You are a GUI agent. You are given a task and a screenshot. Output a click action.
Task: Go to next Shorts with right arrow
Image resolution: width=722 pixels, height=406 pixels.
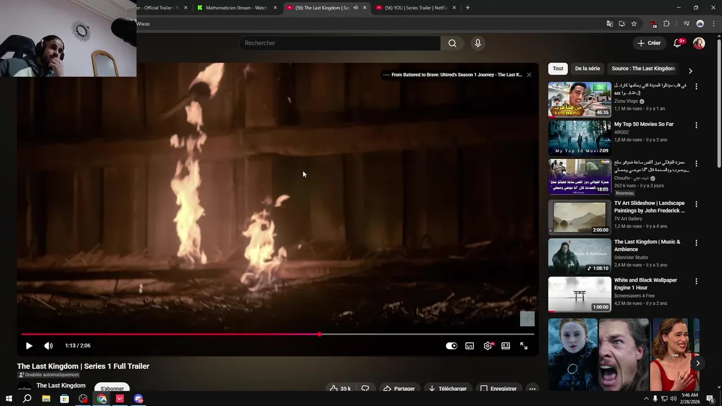coord(698,363)
